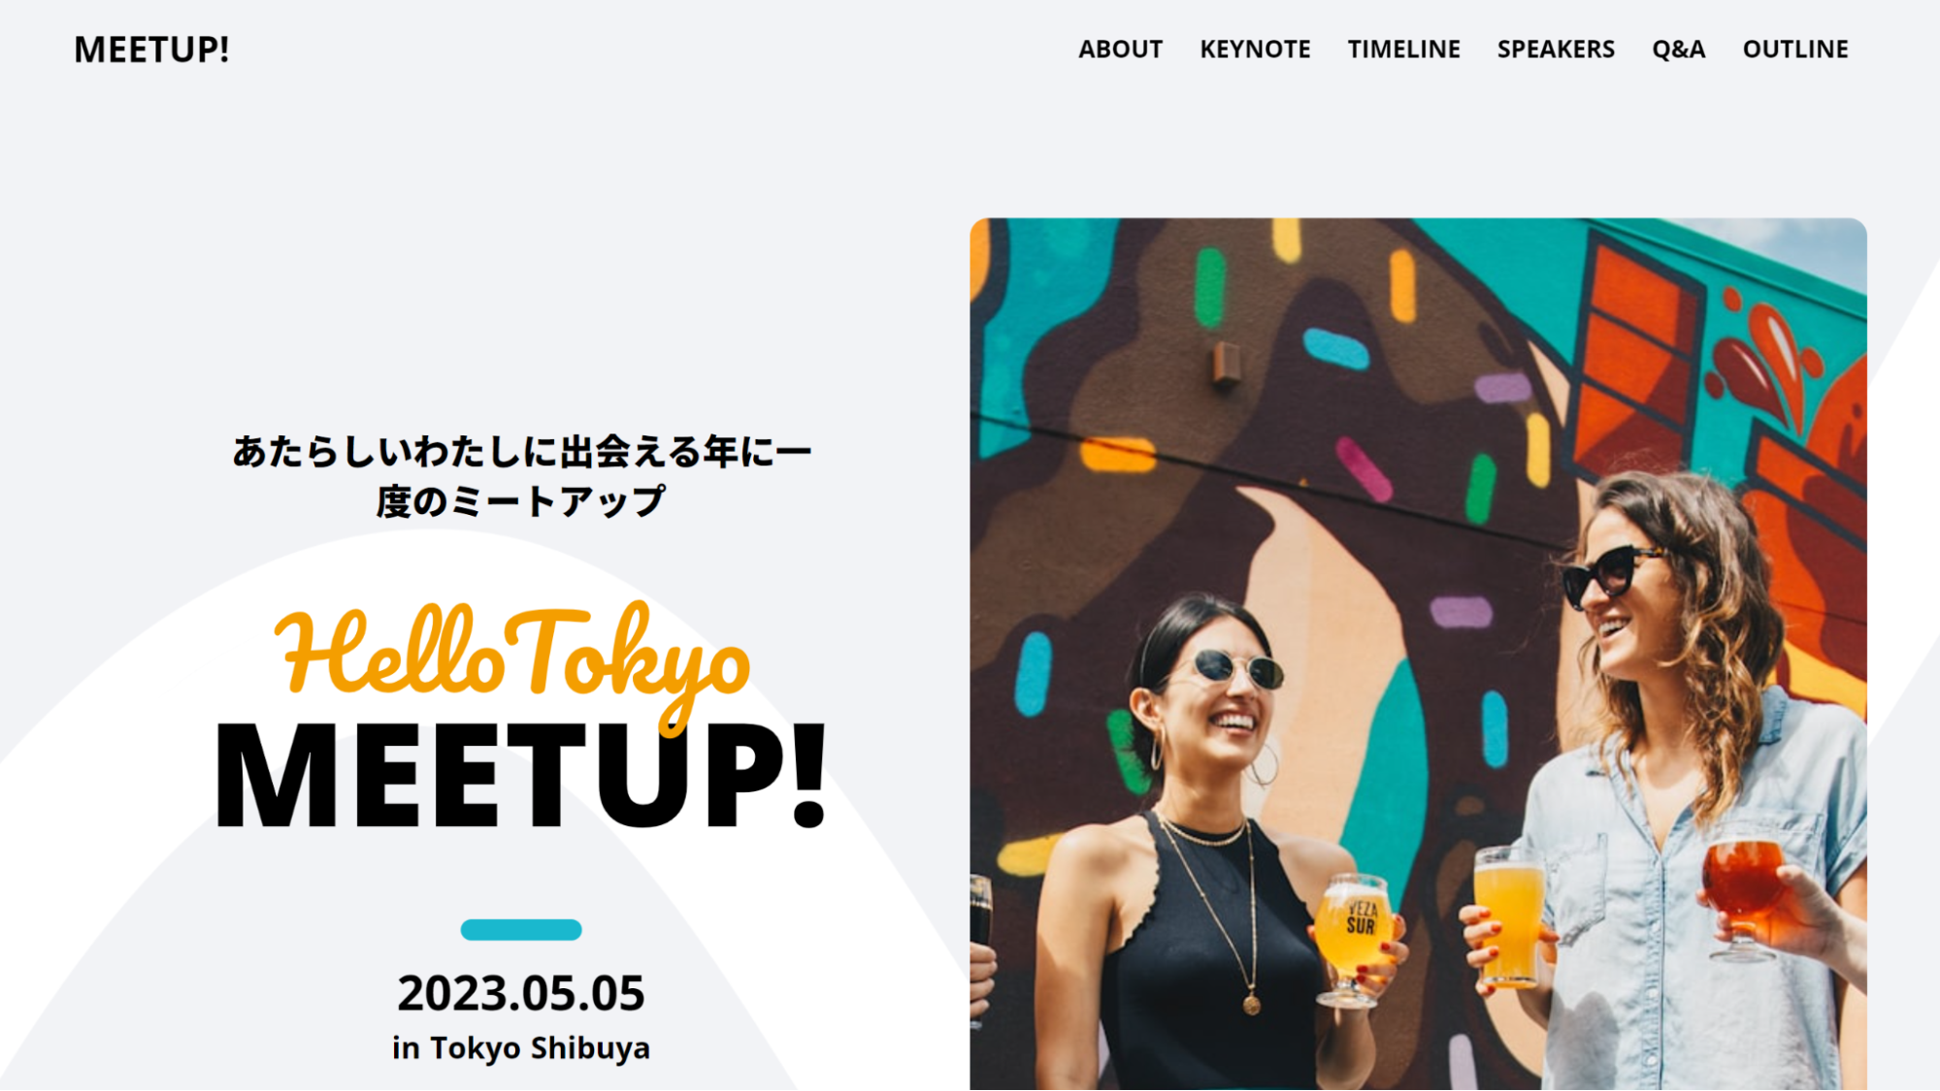Image resolution: width=1940 pixels, height=1091 pixels.
Task: Select the date 2023.05.05
Action: click(x=521, y=993)
